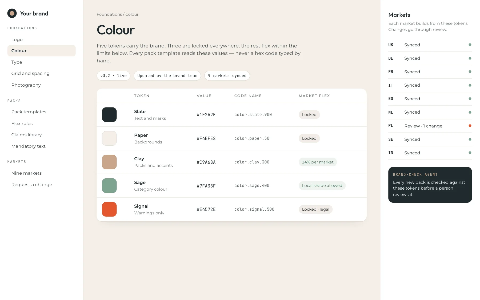Click code name color.signal.500
The height and width of the screenshot is (300, 480).
point(254,209)
